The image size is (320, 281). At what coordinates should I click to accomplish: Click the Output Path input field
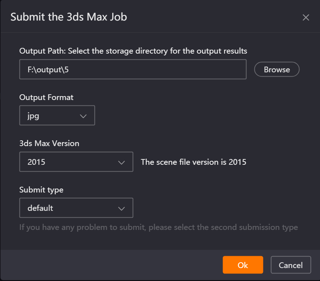click(x=133, y=69)
